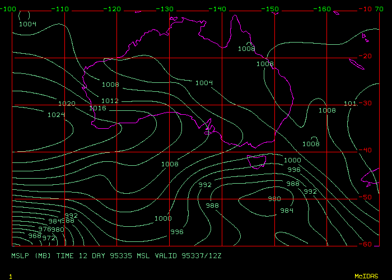Pick the 1012 pressure label
Screen dimensions: 392x280
tap(110, 101)
